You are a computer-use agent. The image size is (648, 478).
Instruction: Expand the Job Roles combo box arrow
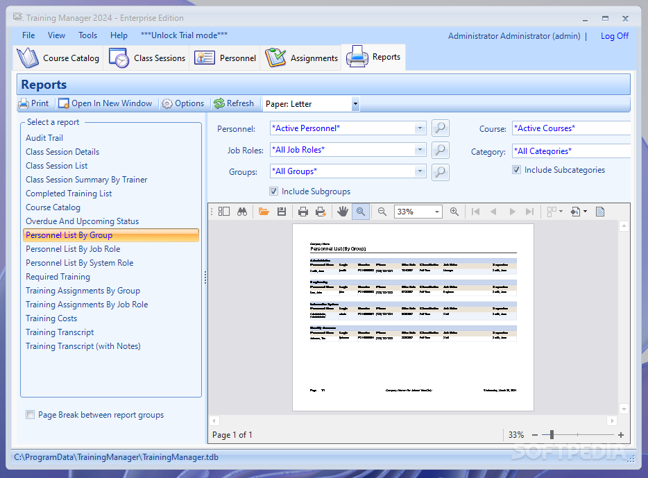tap(420, 150)
